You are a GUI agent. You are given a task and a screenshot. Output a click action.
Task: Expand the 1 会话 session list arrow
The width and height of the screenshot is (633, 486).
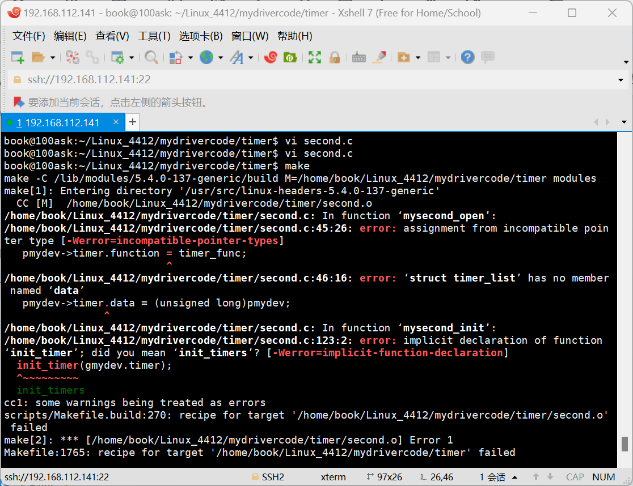coord(515,477)
